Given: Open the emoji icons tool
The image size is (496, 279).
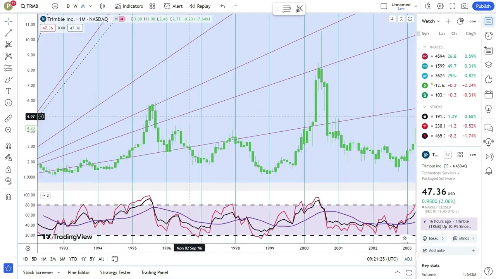Looking at the screenshot, I should (x=9, y=103).
